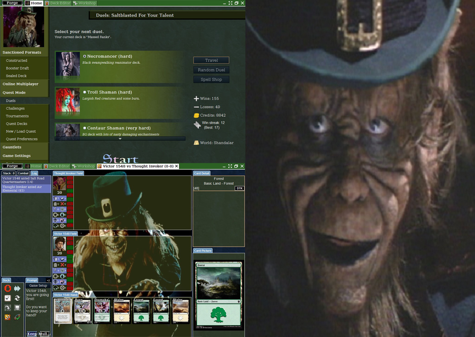
Task: Click the red Concede hand icon in Dock
Action: pos(7,288)
